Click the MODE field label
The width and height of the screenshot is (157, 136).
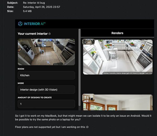[21, 83]
